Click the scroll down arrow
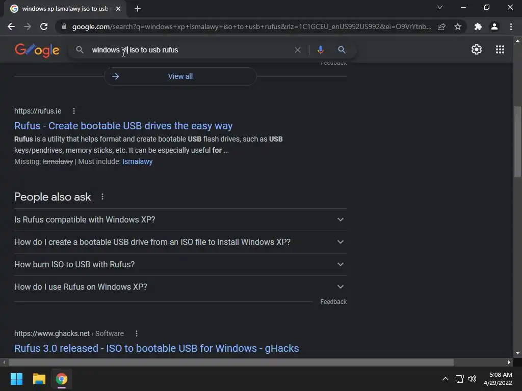Image resolution: width=522 pixels, height=391 pixels. pos(517,353)
